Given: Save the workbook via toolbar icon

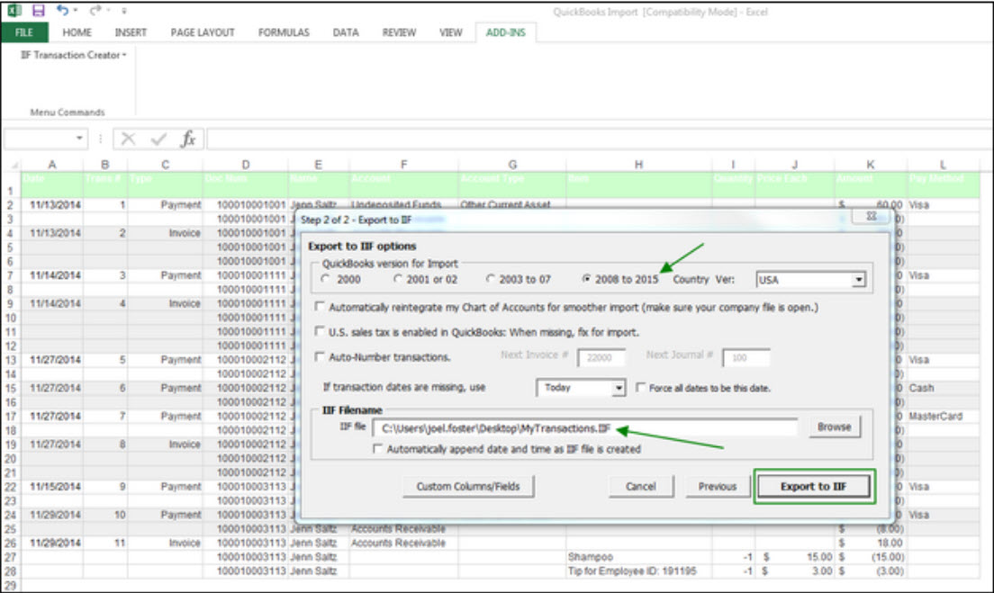Looking at the screenshot, I should (x=38, y=10).
